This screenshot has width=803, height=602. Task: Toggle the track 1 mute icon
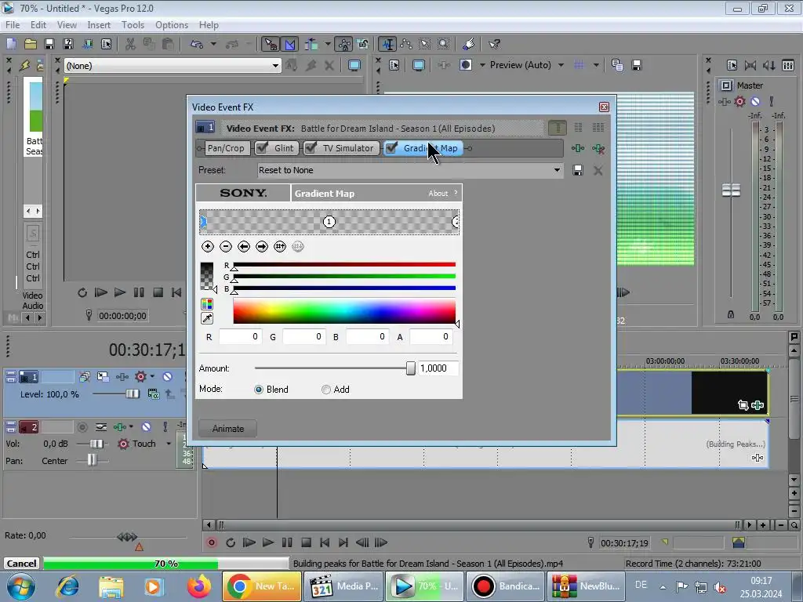(x=168, y=377)
